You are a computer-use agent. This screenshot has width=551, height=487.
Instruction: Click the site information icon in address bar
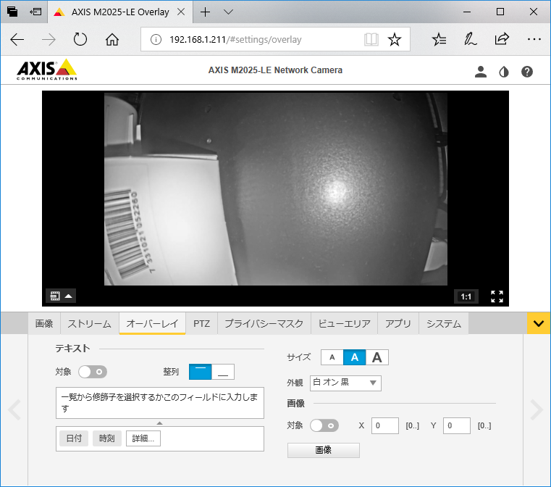pos(156,39)
